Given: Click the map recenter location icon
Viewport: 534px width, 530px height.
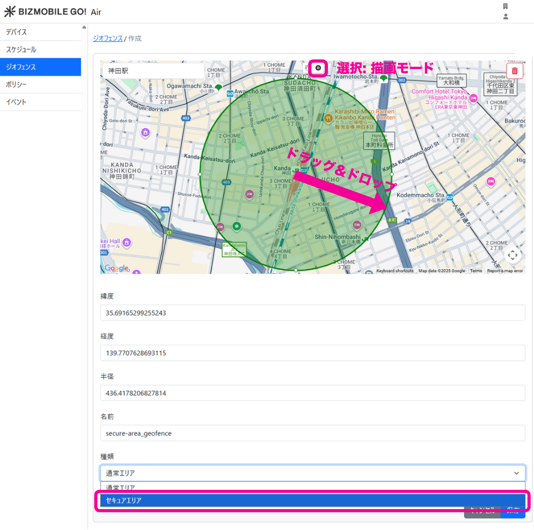Looking at the screenshot, I should point(513,255).
